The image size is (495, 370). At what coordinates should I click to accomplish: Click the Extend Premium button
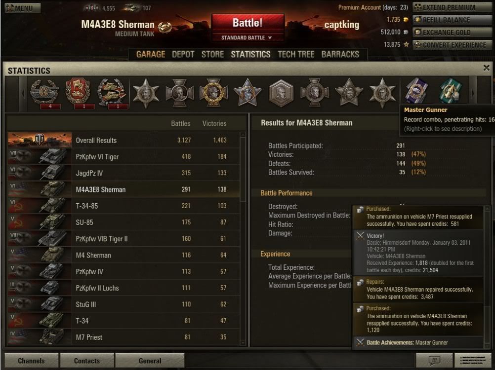(x=452, y=7)
